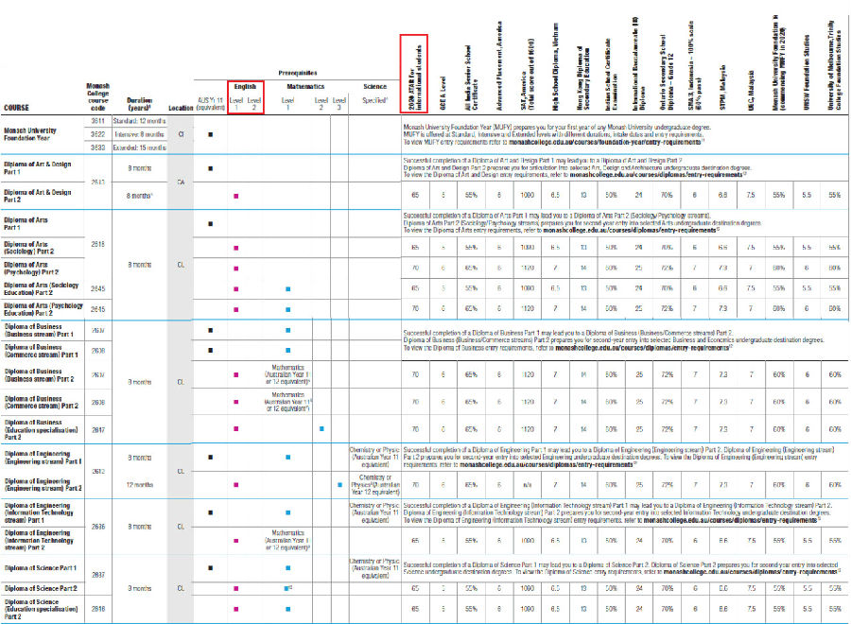Click the Hong Kong Diploma of Secondary Education header
Viewport: 851px width, 624px height.
tap(582, 78)
